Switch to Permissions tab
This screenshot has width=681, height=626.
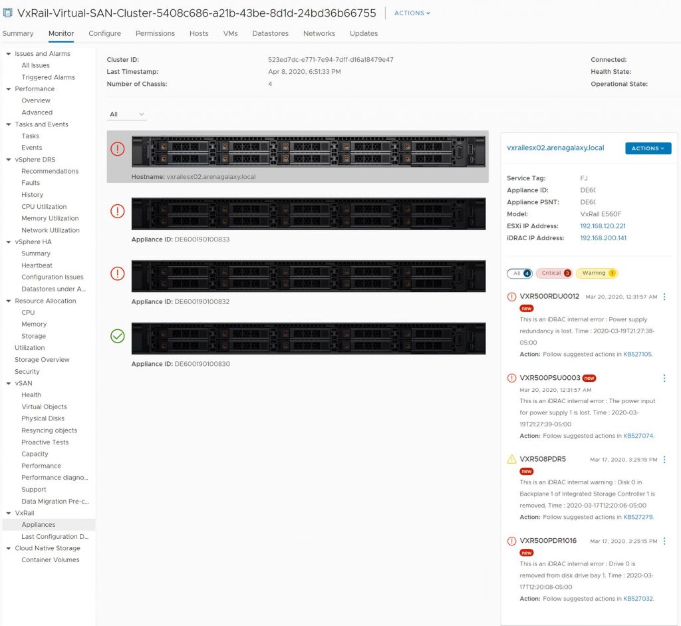pos(155,33)
